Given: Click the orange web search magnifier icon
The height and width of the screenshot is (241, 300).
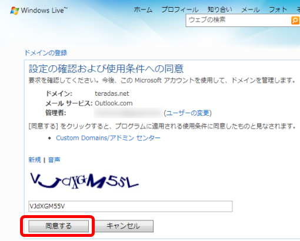Looking at the screenshot, I should 295,20.
